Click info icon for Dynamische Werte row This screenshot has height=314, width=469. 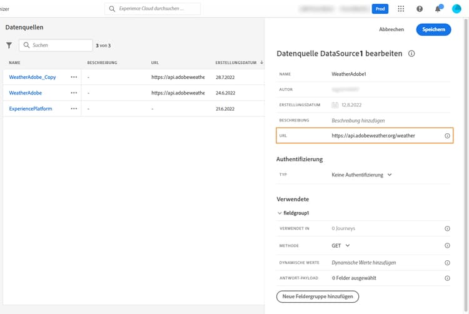(447, 263)
